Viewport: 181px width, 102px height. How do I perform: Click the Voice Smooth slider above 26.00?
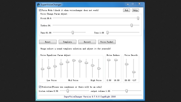pyautogui.click(x=127, y=64)
